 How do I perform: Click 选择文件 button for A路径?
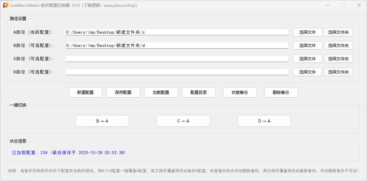[307, 32]
